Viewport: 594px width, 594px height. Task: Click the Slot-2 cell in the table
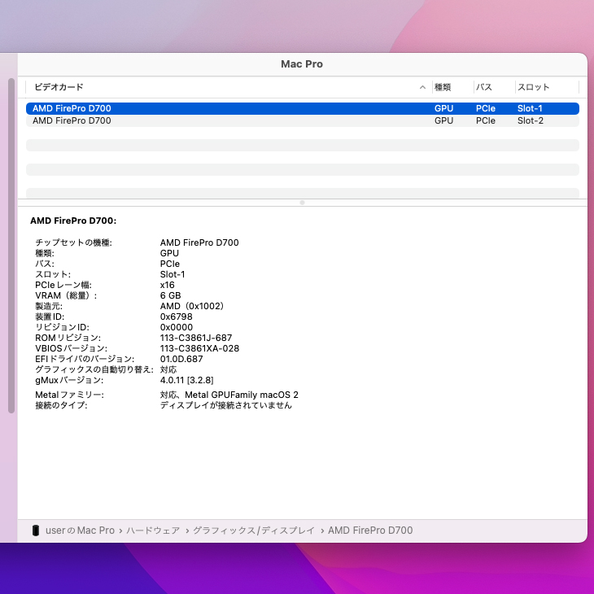531,120
